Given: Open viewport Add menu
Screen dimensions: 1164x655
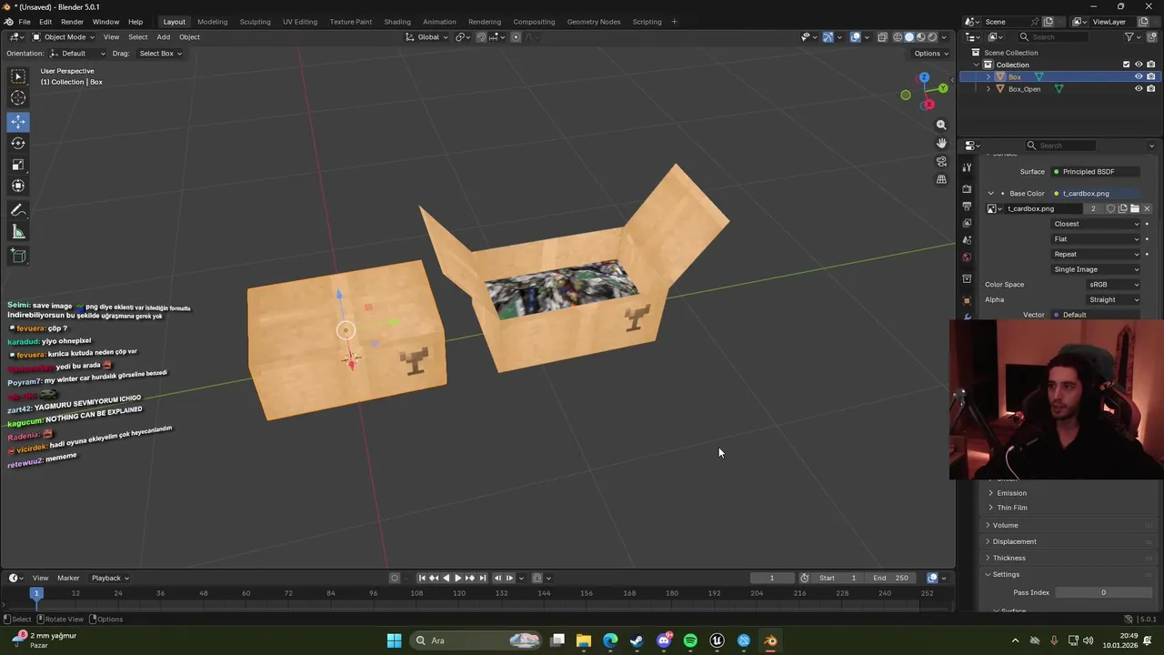Looking at the screenshot, I should click(x=163, y=37).
